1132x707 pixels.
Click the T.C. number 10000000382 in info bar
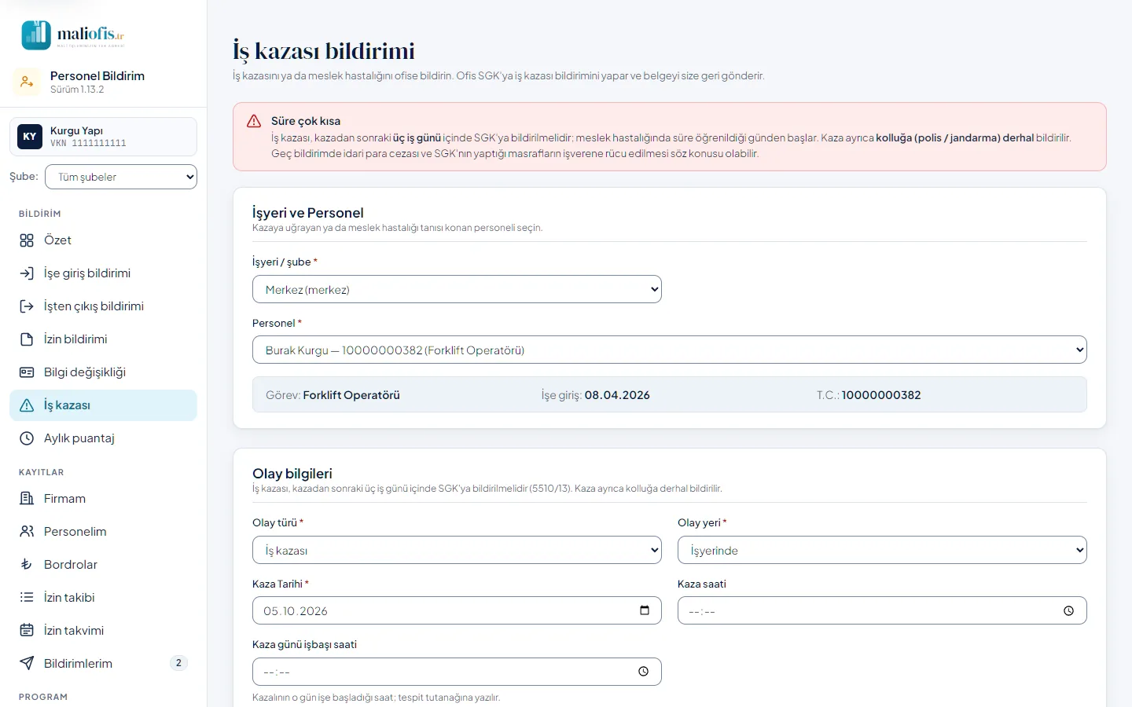(x=881, y=395)
